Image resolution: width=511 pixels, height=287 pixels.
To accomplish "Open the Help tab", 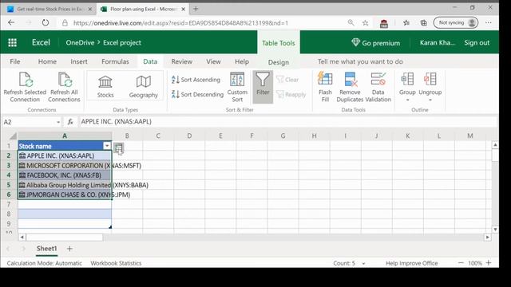I will [x=242, y=61].
